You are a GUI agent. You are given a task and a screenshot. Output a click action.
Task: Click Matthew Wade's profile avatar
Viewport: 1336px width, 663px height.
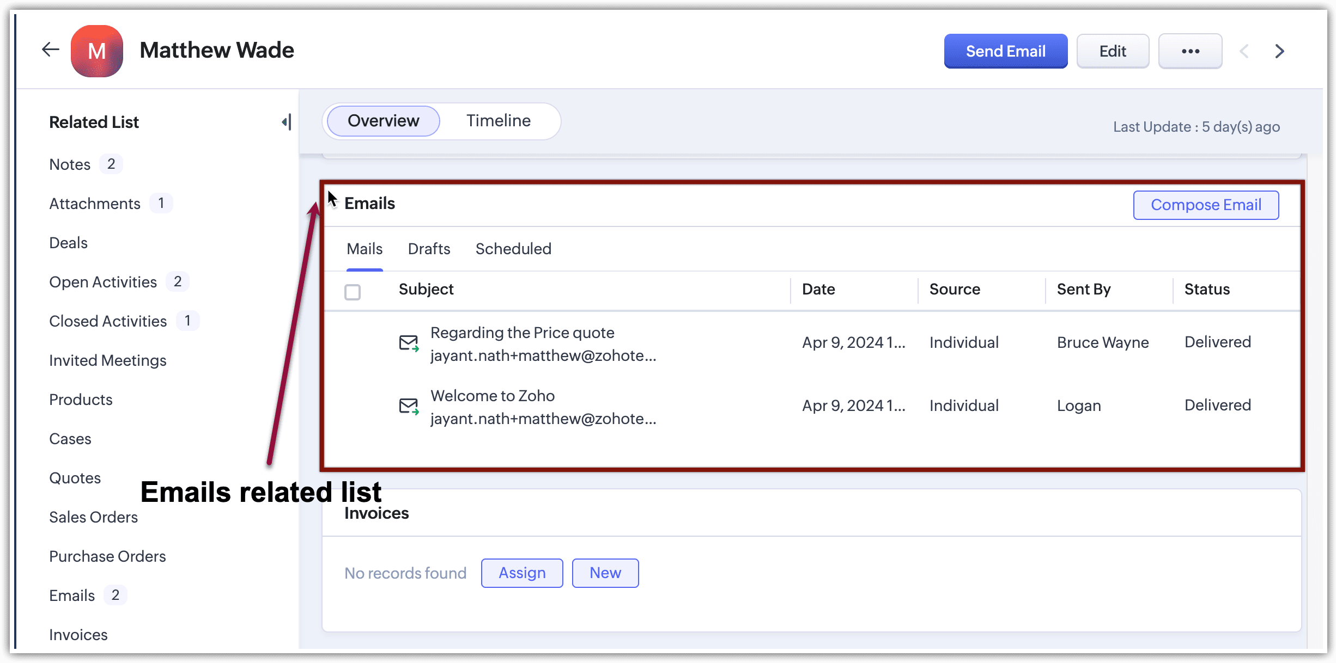97,51
